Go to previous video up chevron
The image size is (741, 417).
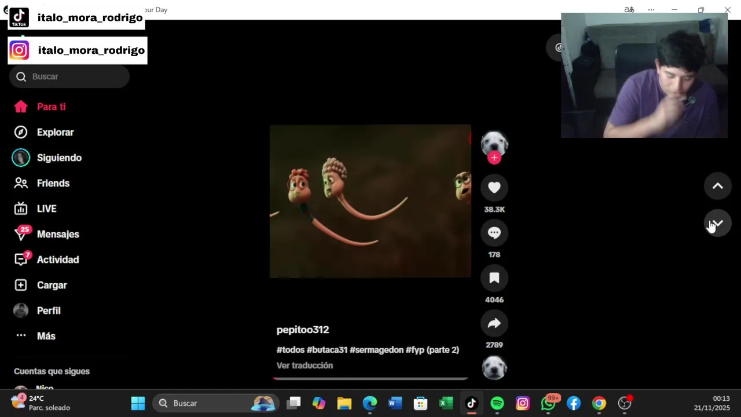[718, 186]
